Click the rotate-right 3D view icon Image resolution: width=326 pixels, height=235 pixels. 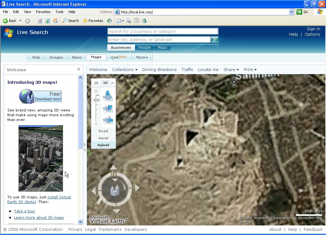click(x=108, y=109)
